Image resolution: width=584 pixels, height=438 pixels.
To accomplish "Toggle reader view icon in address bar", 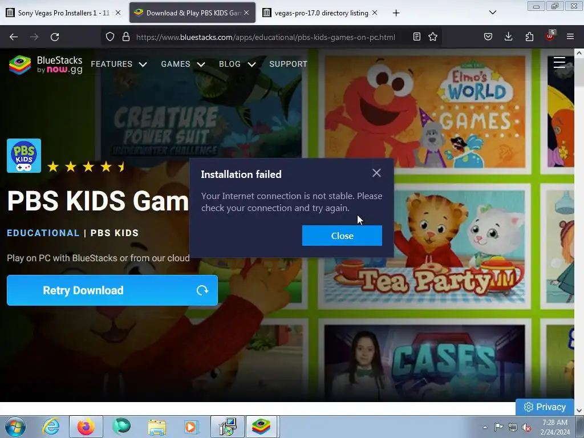I will [x=417, y=37].
